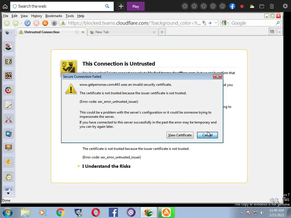Click the search magnifier in Google box

point(278,23)
